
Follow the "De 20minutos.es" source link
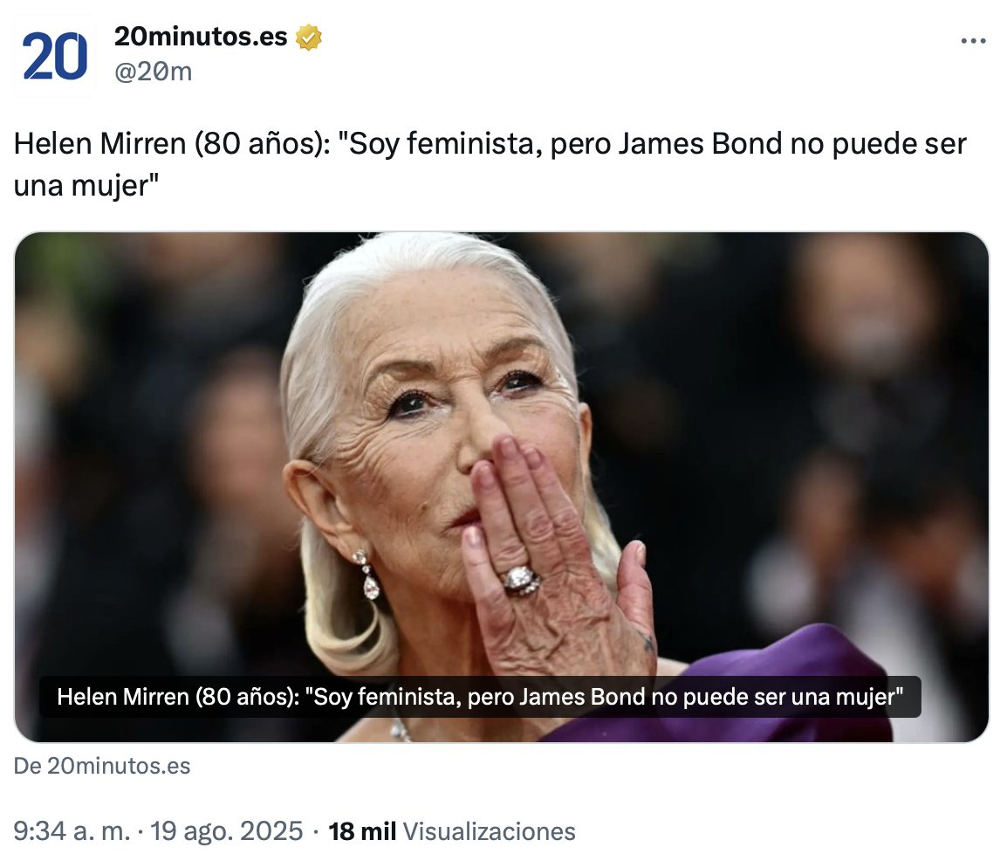point(102,766)
